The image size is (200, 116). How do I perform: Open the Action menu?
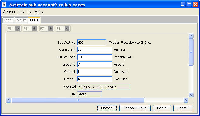[x=9, y=12]
